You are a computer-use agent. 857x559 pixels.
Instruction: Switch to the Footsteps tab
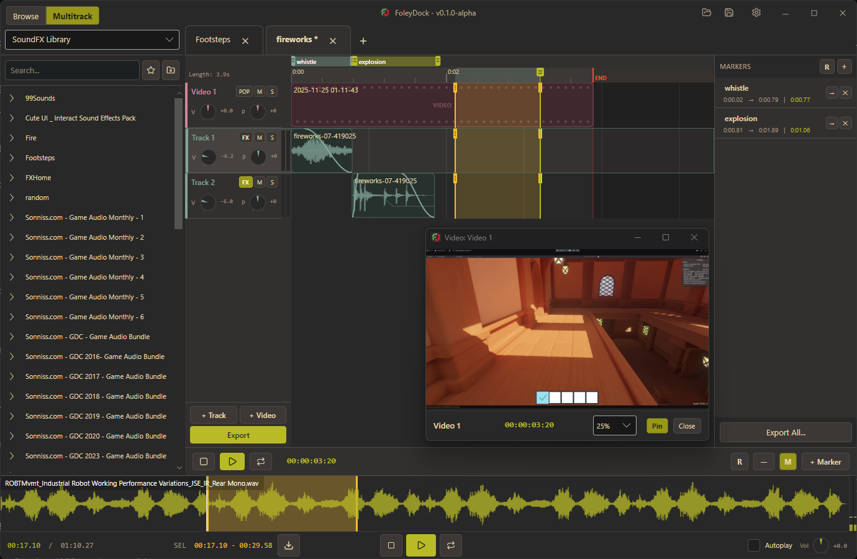tap(213, 40)
